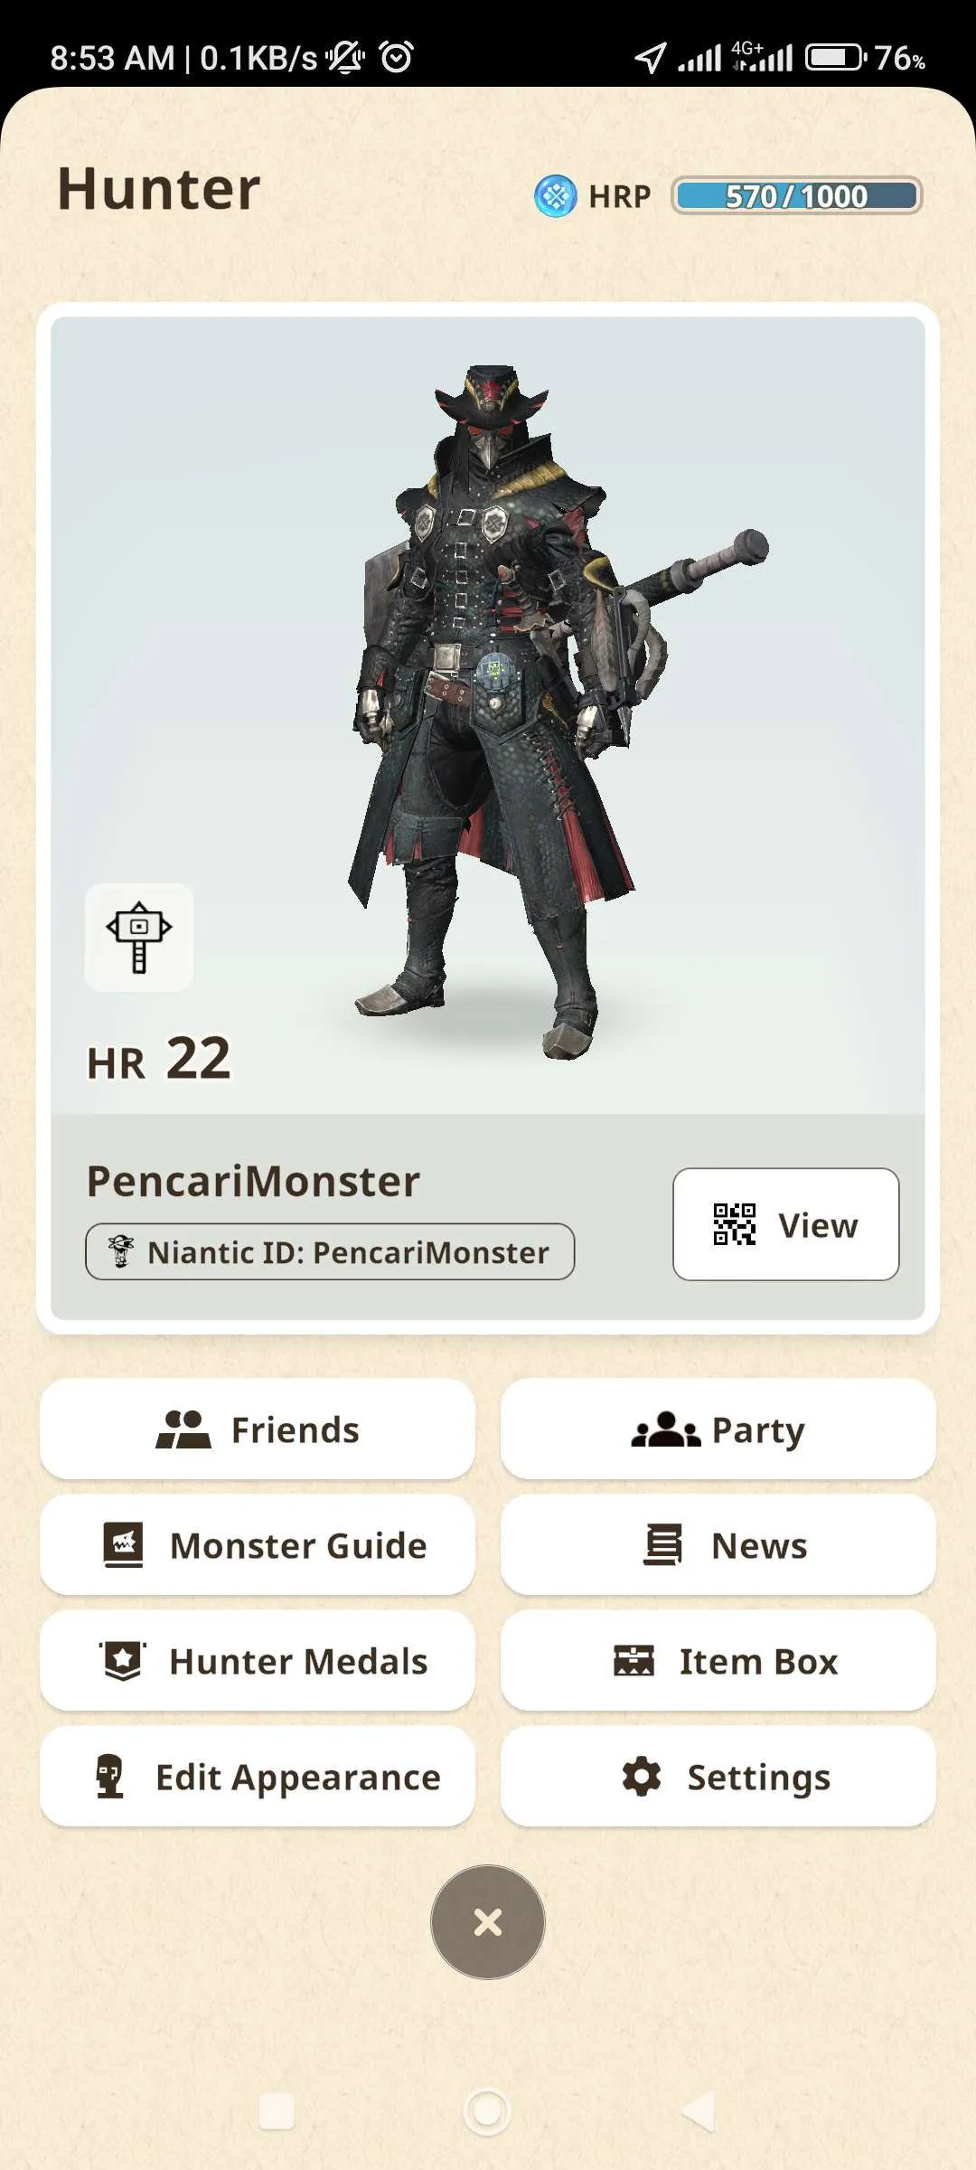Select Edit Appearance
976x2170 pixels.
pyautogui.click(x=258, y=1777)
